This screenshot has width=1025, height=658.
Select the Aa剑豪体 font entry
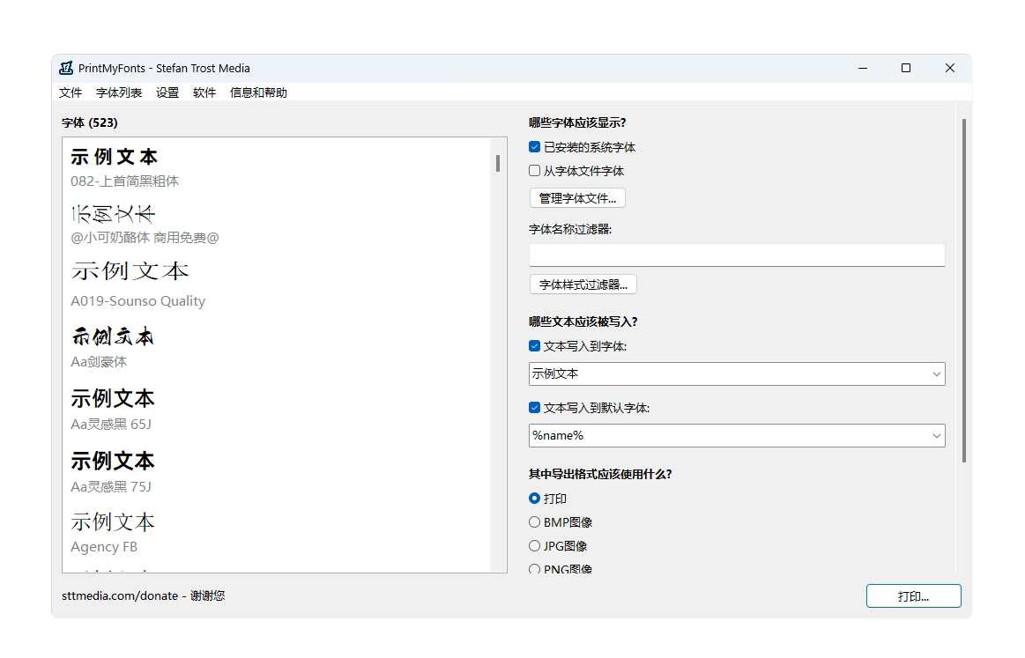(x=112, y=346)
